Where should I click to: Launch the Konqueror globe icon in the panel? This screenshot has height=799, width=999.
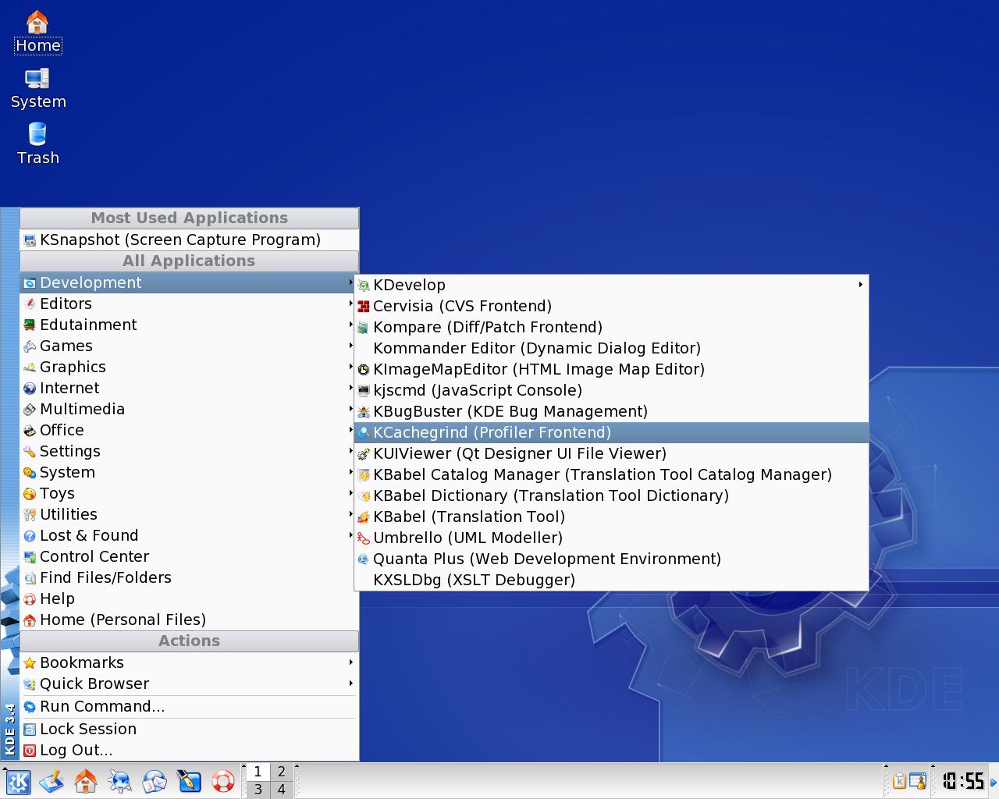click(120, 781)
